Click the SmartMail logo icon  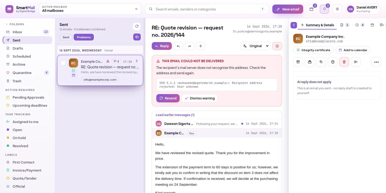click(9, 9)
